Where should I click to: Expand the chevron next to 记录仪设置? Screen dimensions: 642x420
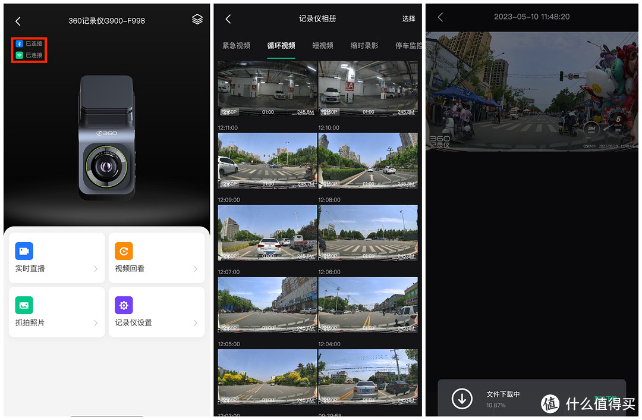(x=195, y=323)
